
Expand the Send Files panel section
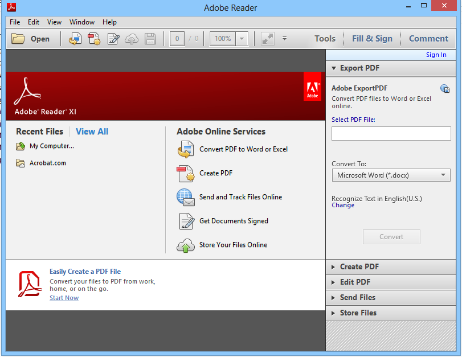pyautogui.click(x=391, y=297)
